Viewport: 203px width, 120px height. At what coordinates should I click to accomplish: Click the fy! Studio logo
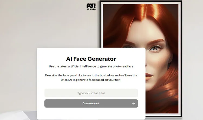(91, 7)
